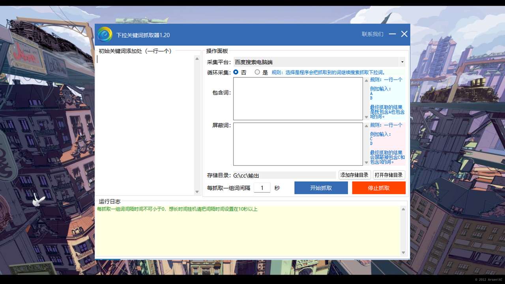505x284 pixels.
Task: Minimize the keyword grabber window
Action: [392, 34]
